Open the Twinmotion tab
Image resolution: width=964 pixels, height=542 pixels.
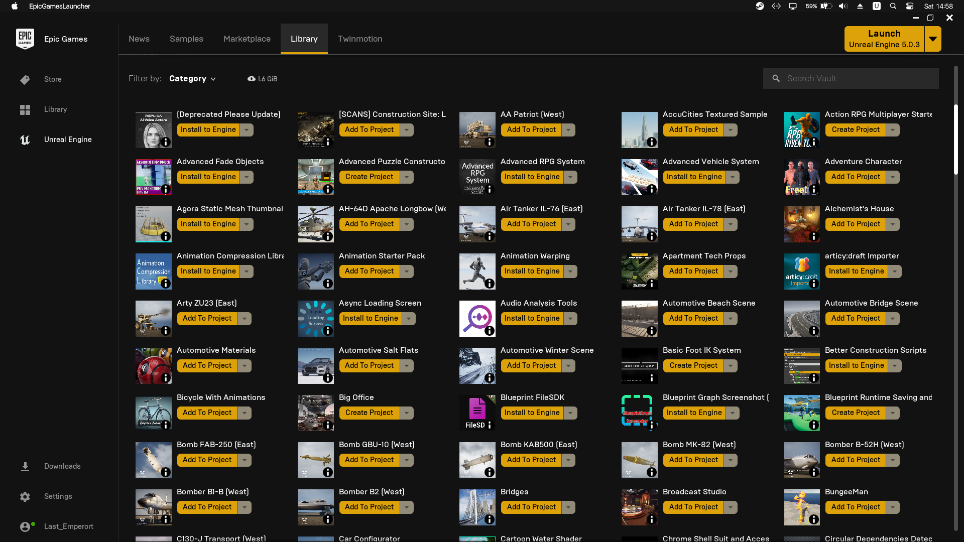coord(360,39)
